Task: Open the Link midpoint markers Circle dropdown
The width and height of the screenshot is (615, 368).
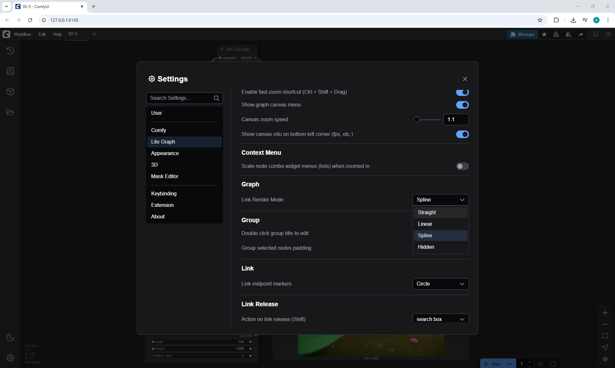Action: coord(440,284)
